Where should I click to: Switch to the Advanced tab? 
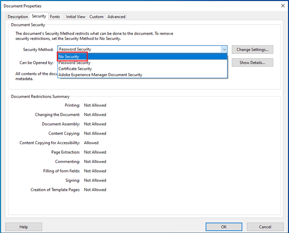[x=116, y=16]
